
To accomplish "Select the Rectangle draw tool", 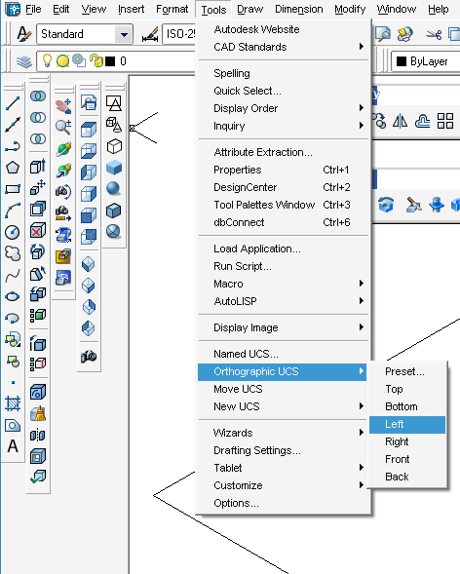I will pyautogui.click(x=13, y=189).
